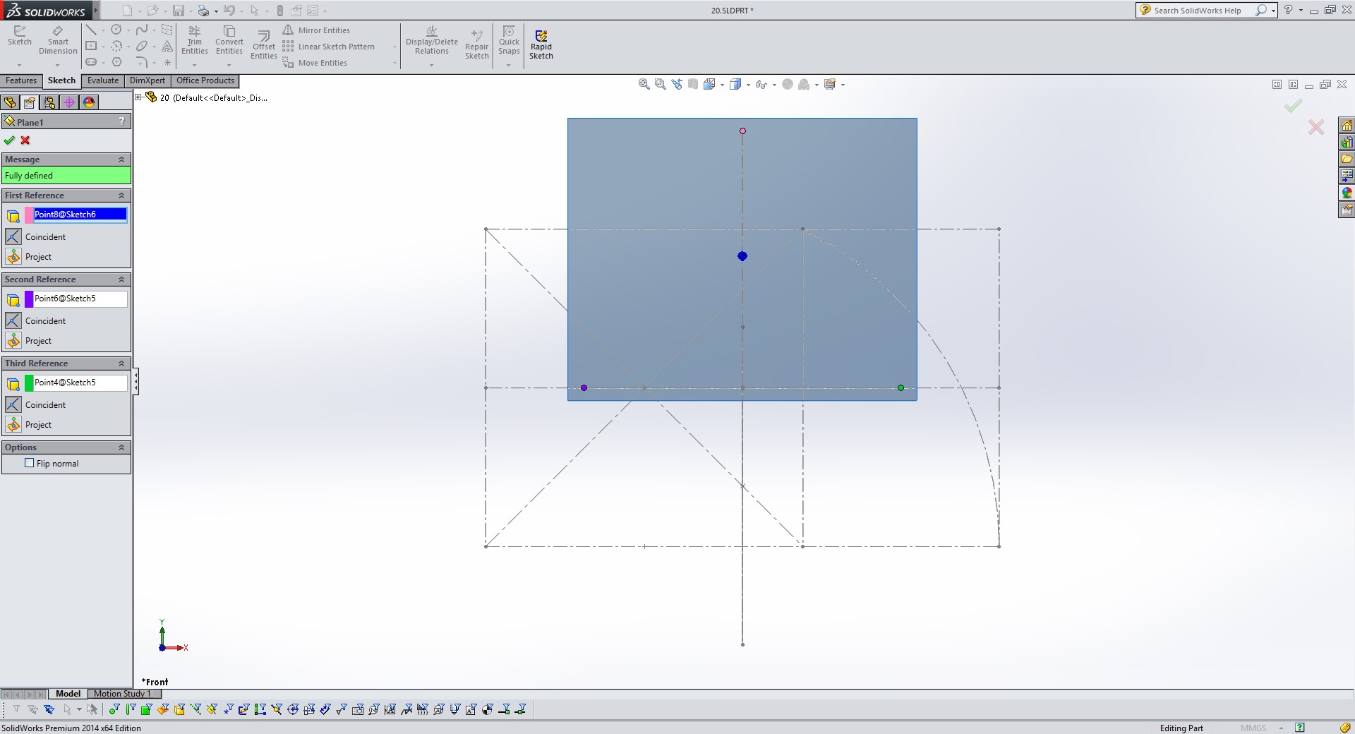The height and width of the screenshot is (734, 1355).
Task: Click Offset Entities tool
Action: tap(263, 44)
